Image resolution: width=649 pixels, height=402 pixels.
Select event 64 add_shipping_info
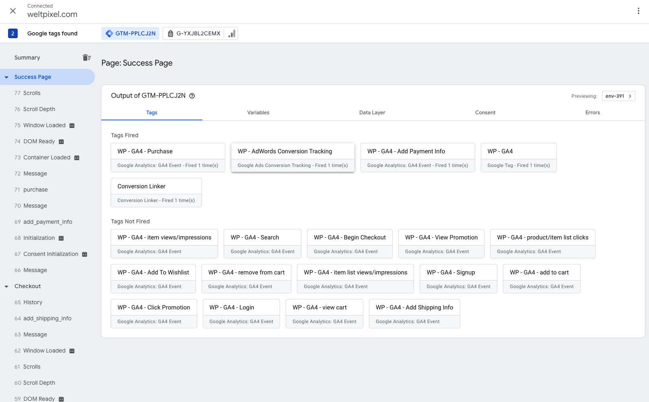47,318
